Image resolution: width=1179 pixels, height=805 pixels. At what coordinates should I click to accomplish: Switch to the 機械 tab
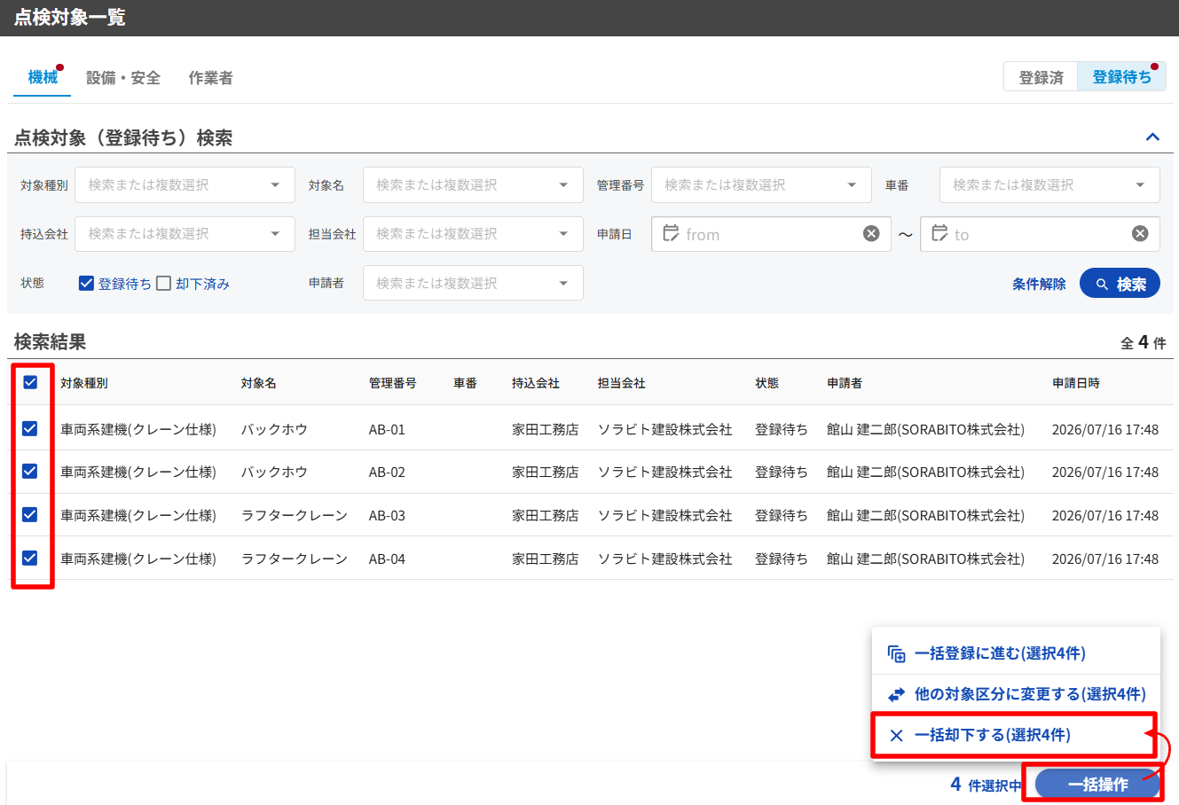pyautogui.click(x=43, y=77)
